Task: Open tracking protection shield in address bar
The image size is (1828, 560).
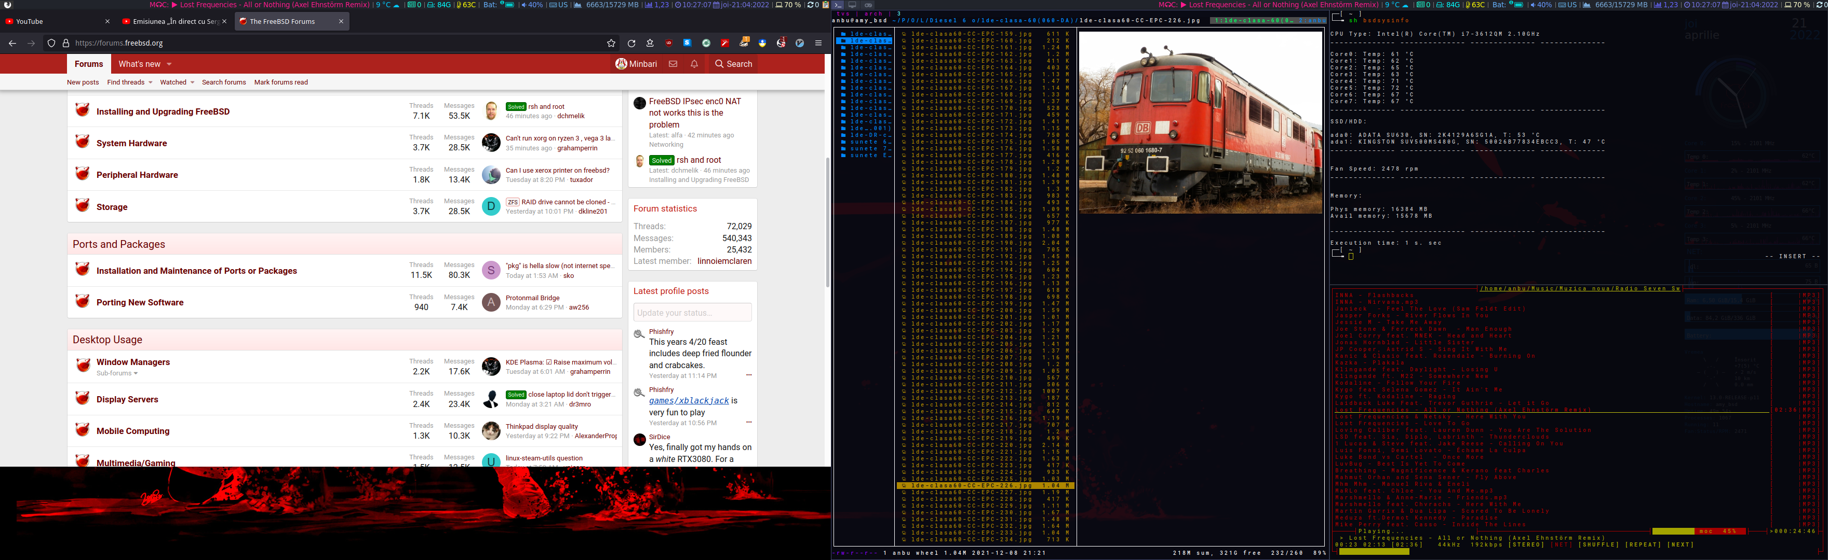Action: click(x=51, y=43)
